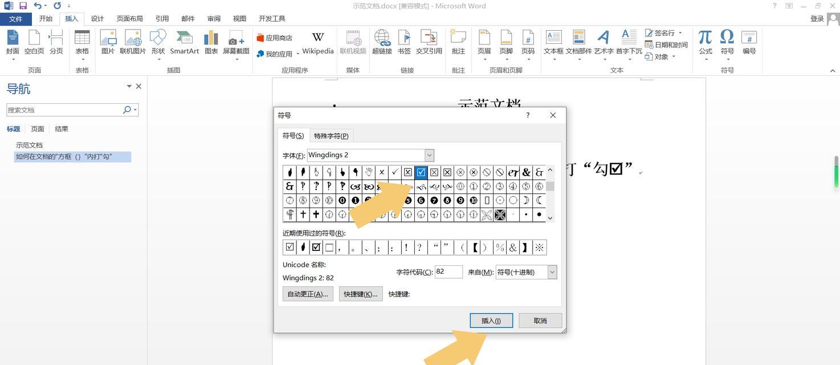The image size is (840, 365).
Task: Select the recently used checkbox symbol first
Action: coord(289,247)
